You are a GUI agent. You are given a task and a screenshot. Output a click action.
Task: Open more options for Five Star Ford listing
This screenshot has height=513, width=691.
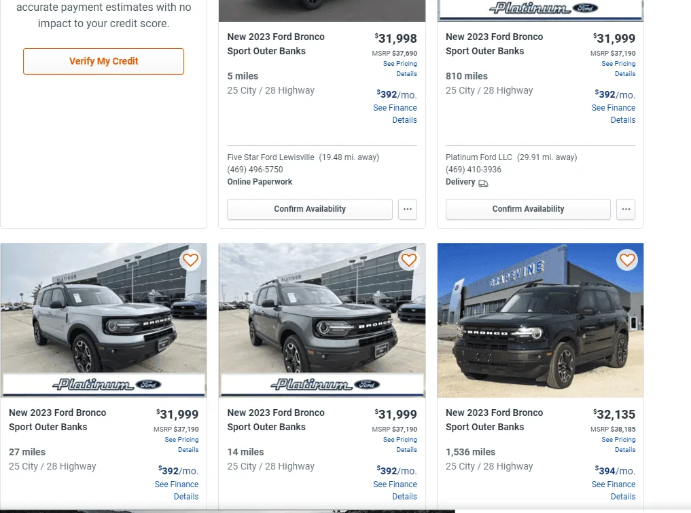point(408,209)
